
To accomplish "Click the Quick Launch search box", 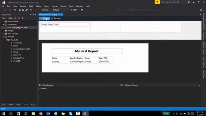I will click(174, 2).
